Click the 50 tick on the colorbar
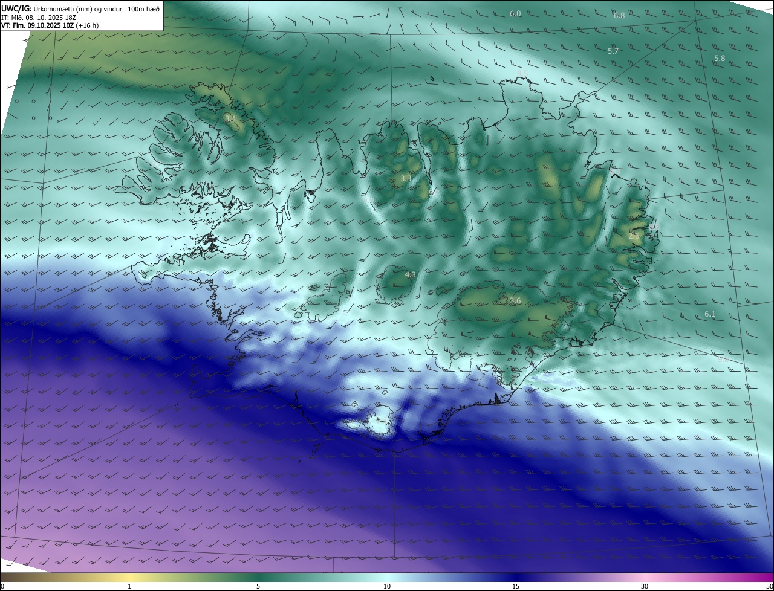 point(769,586)
